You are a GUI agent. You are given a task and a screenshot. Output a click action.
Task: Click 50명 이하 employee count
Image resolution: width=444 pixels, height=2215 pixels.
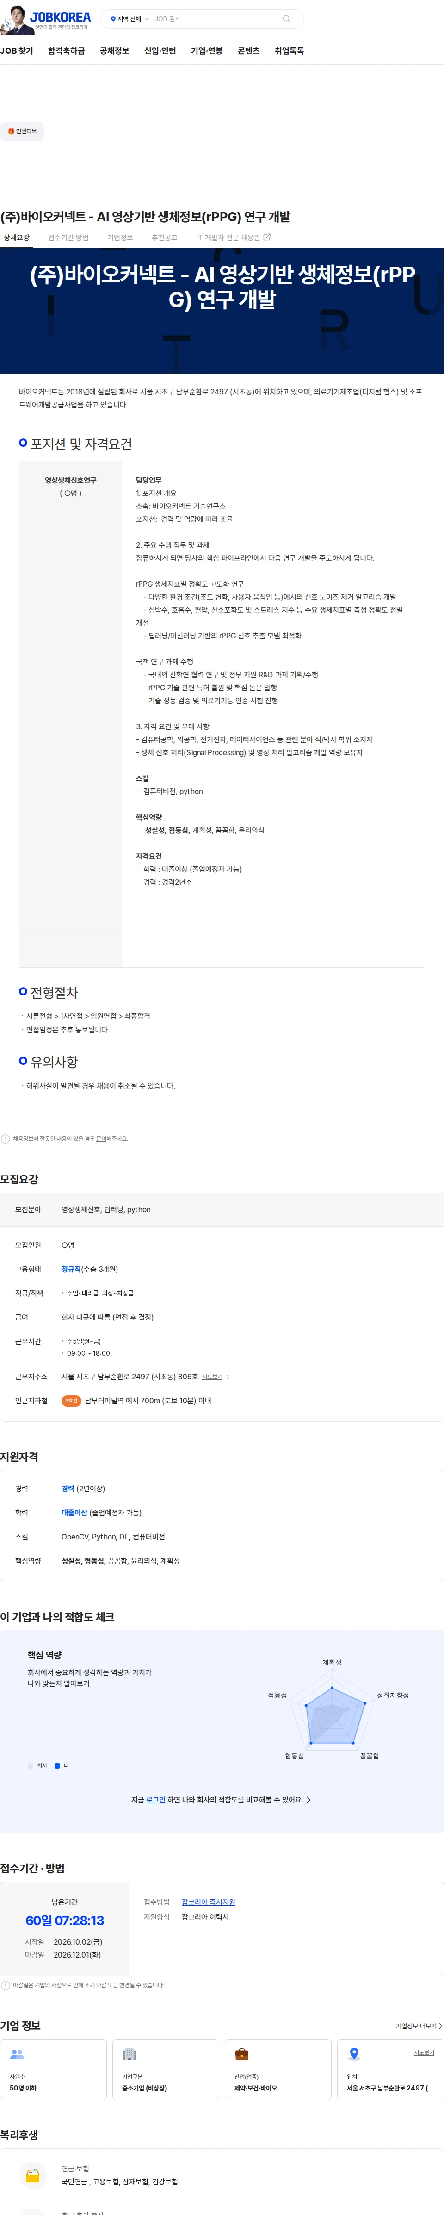click(x=23, y=2088)
